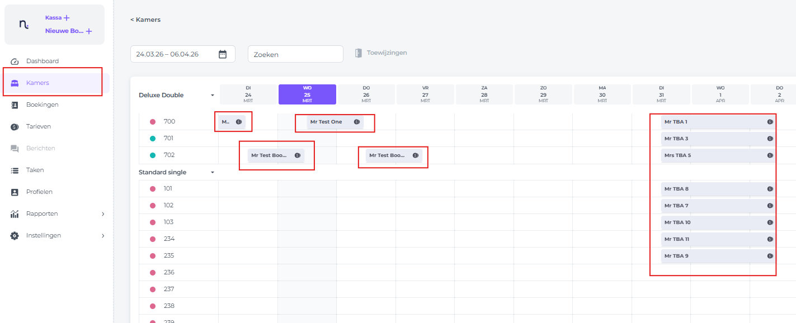This screenshot has width=796, height=323.
Task: Click the Zoeken search field
Action: pyautogui.click(x=295, y=54)
